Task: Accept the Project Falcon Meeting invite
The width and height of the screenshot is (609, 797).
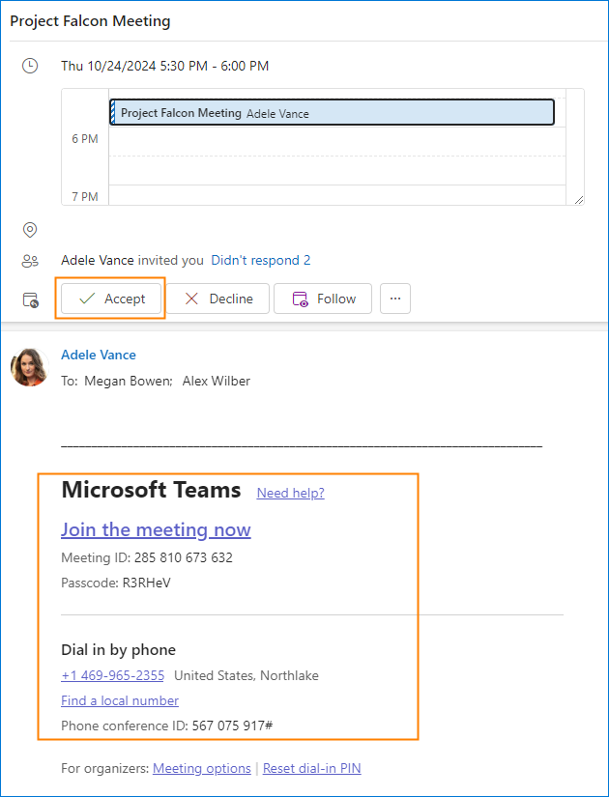Action: 111,299
